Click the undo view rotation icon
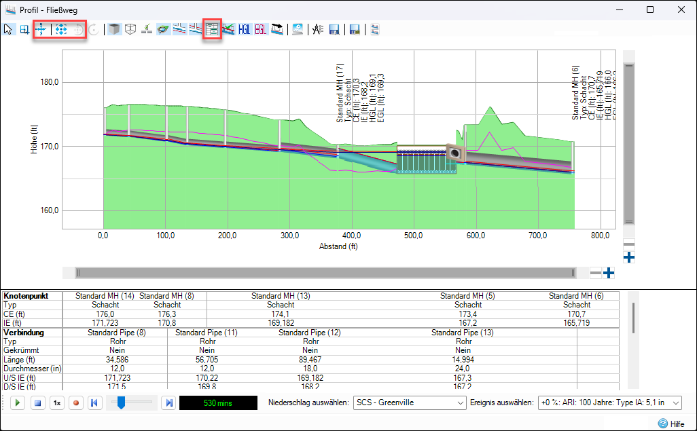Screen dimensions: 697x431 point(77,30)
